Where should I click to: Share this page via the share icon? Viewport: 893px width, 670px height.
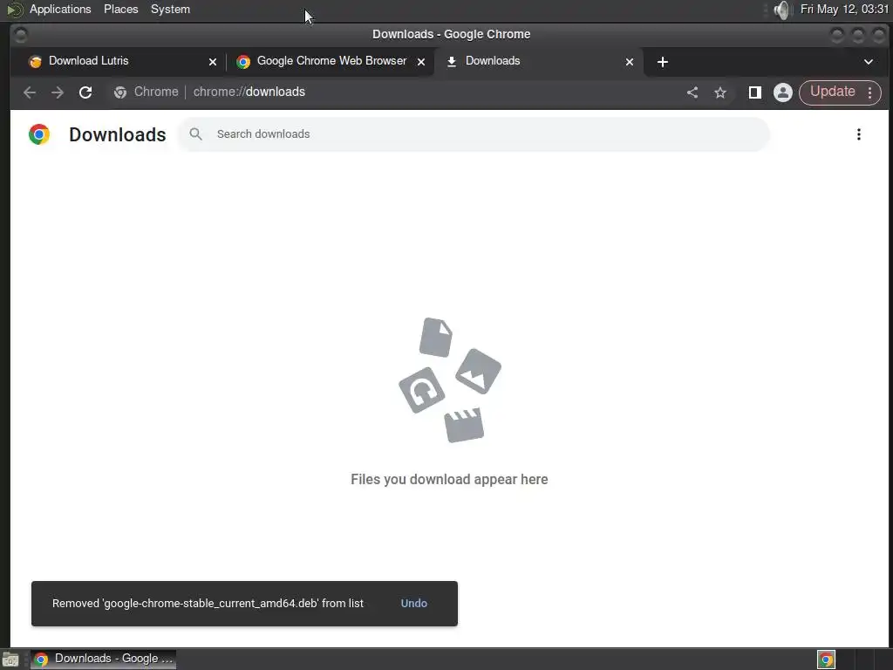[692, 92]
